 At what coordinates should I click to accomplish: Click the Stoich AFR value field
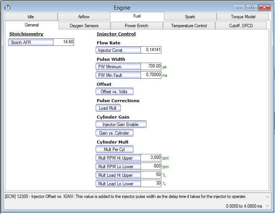(x=64, y=42)
